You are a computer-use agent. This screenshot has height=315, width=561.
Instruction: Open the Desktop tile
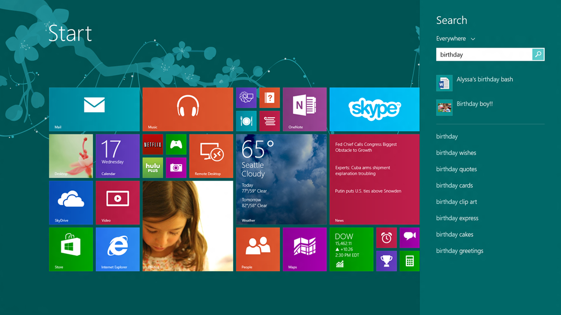[71, 156]
